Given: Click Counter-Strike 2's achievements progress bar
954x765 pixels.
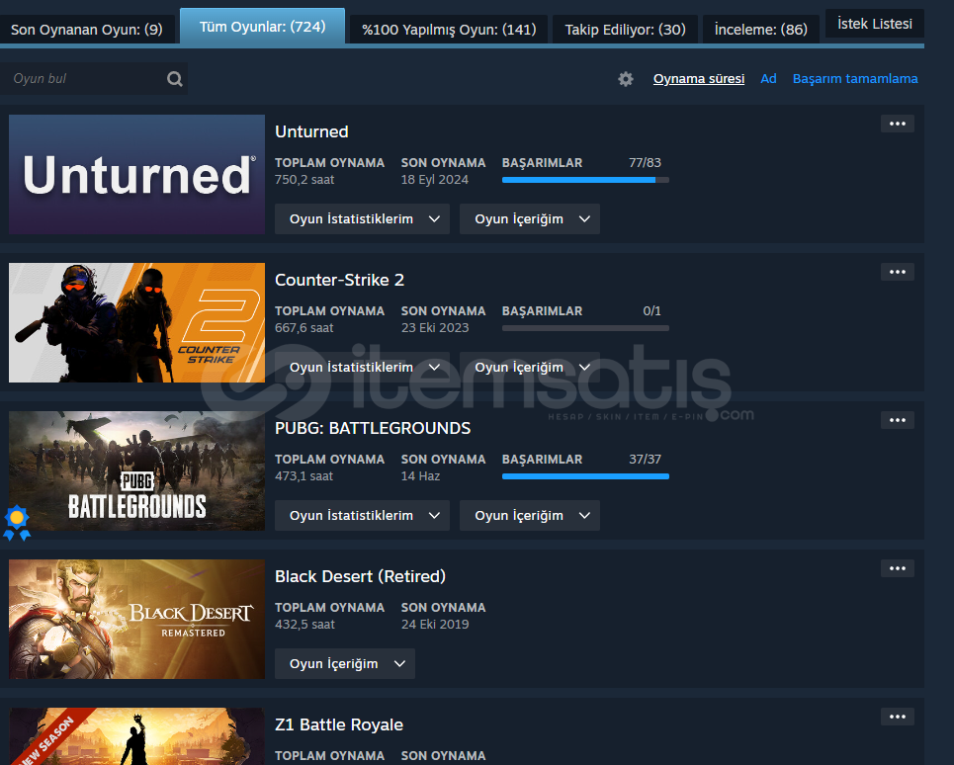Looking at the screenshot, I should [x=585, y=328].
